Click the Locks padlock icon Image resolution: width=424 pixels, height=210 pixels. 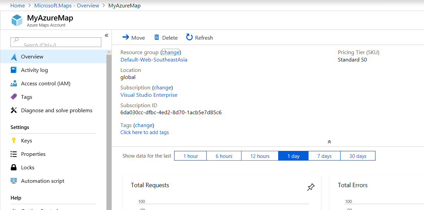(x=14, y=167)
